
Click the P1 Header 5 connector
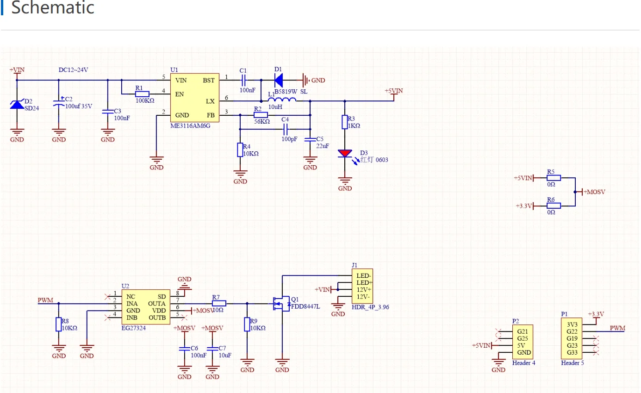[x=572, y=338]
